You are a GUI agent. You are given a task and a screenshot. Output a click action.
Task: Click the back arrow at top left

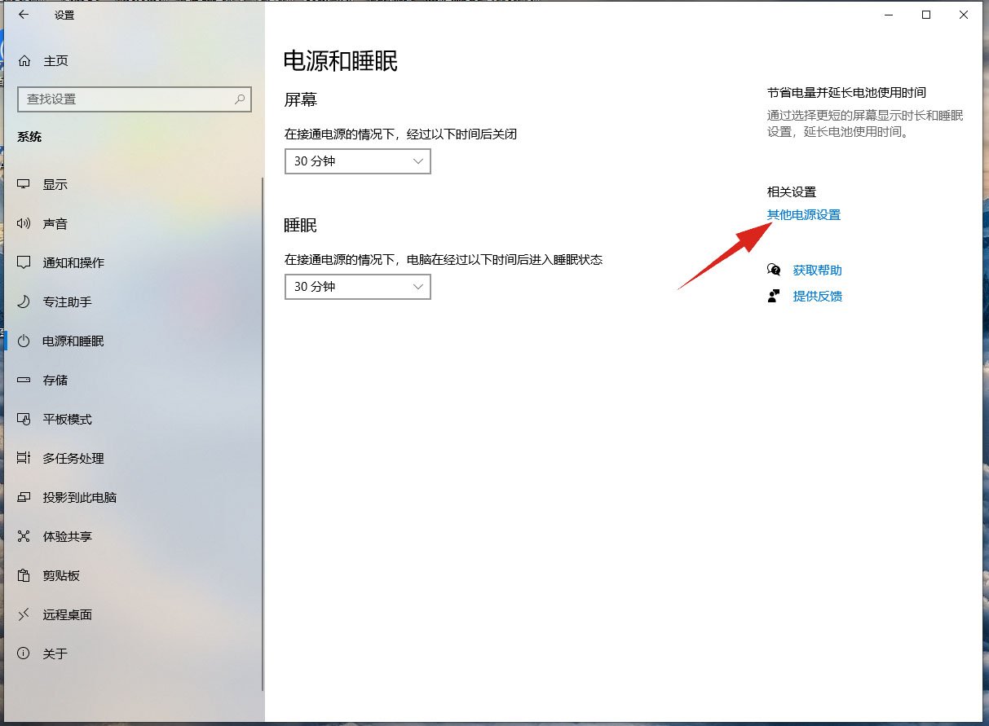coord(23,14)
